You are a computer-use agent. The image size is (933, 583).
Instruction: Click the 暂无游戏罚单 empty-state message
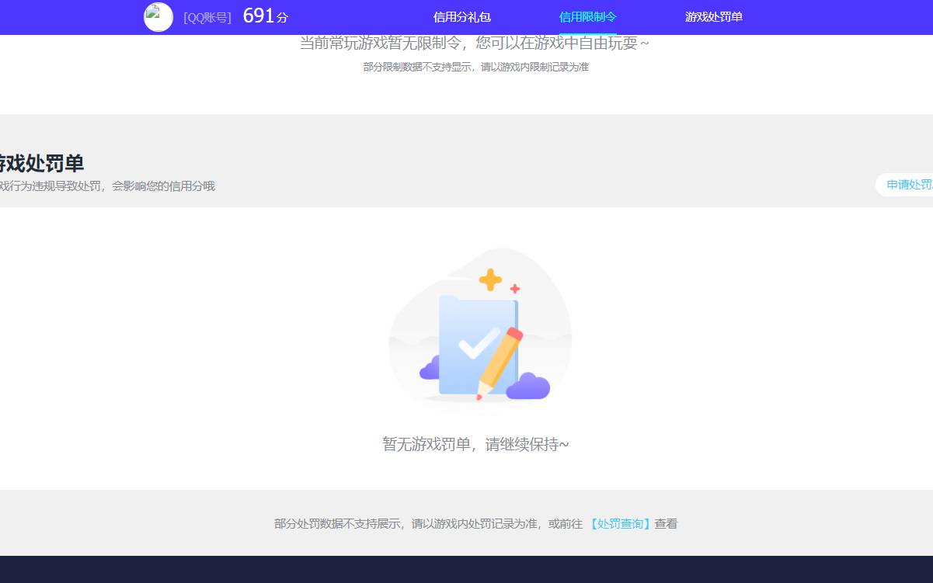click(x=475, y=443)
